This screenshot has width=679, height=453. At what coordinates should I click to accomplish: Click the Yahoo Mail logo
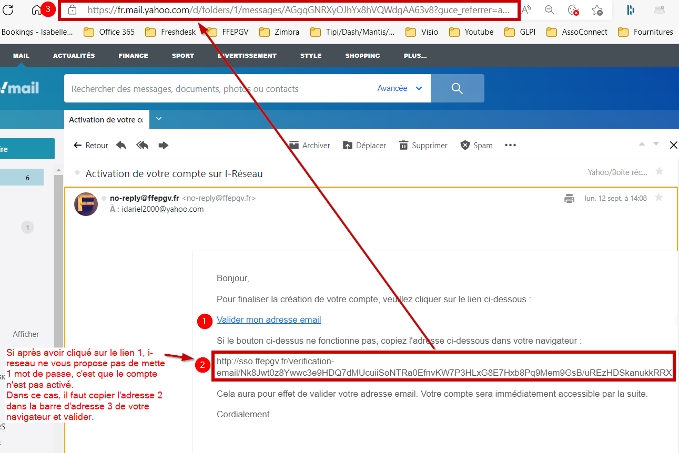point(19,88)
